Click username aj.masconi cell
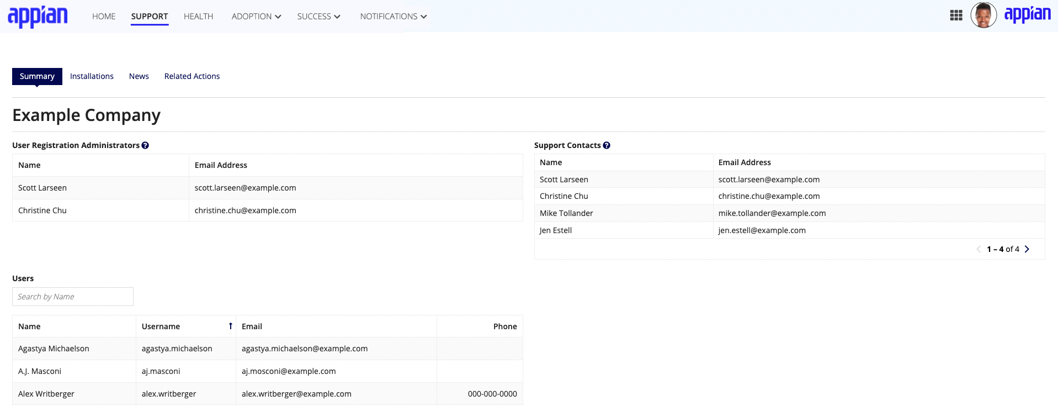Image resolution: width=1058 pixels, height=406 pixels. tap(161, 371)
